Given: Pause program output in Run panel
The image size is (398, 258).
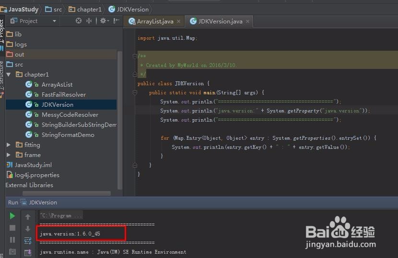Looking at the screenshot, I should (12, 240).
